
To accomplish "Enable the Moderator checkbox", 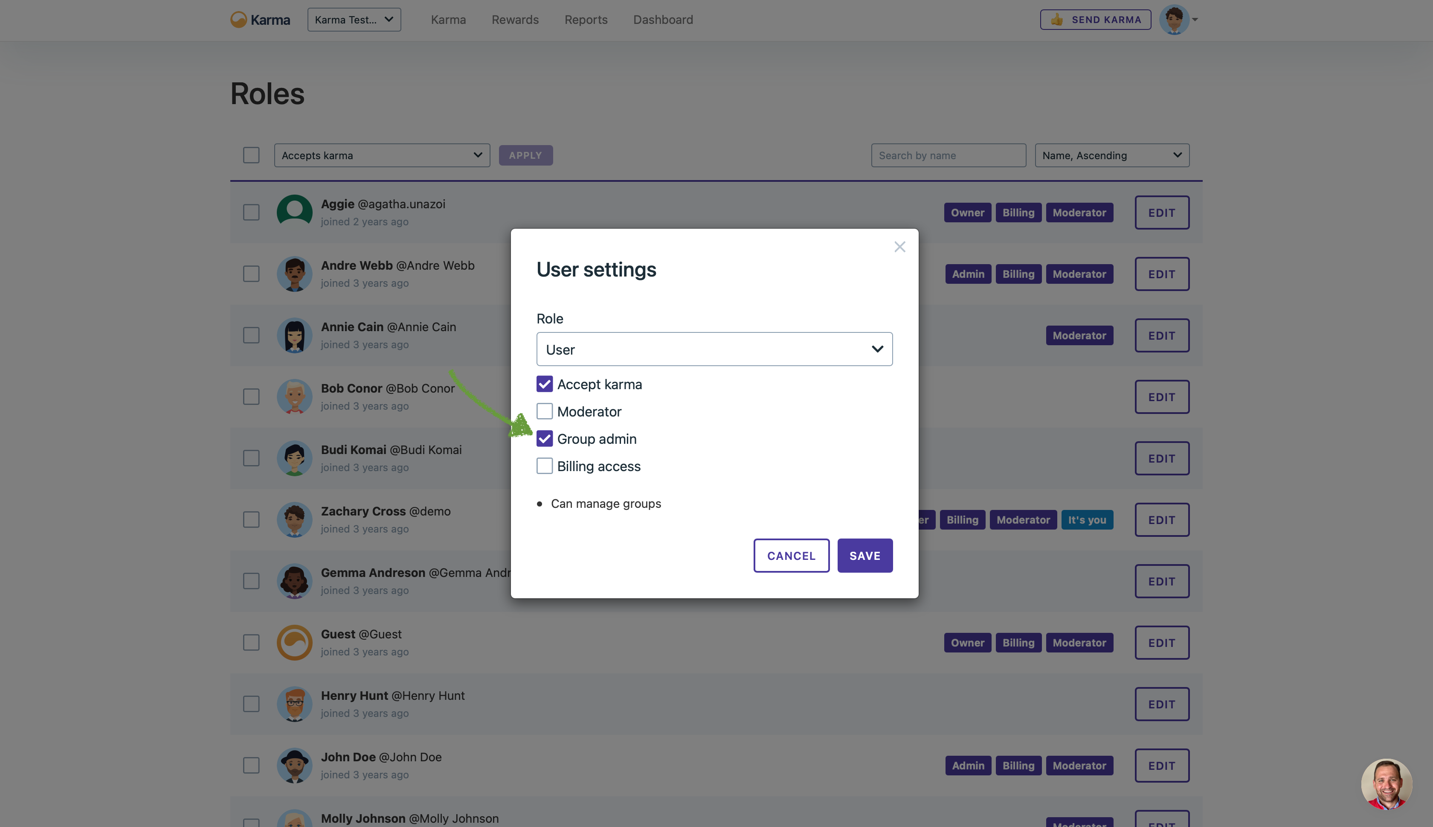I will 544,412.
